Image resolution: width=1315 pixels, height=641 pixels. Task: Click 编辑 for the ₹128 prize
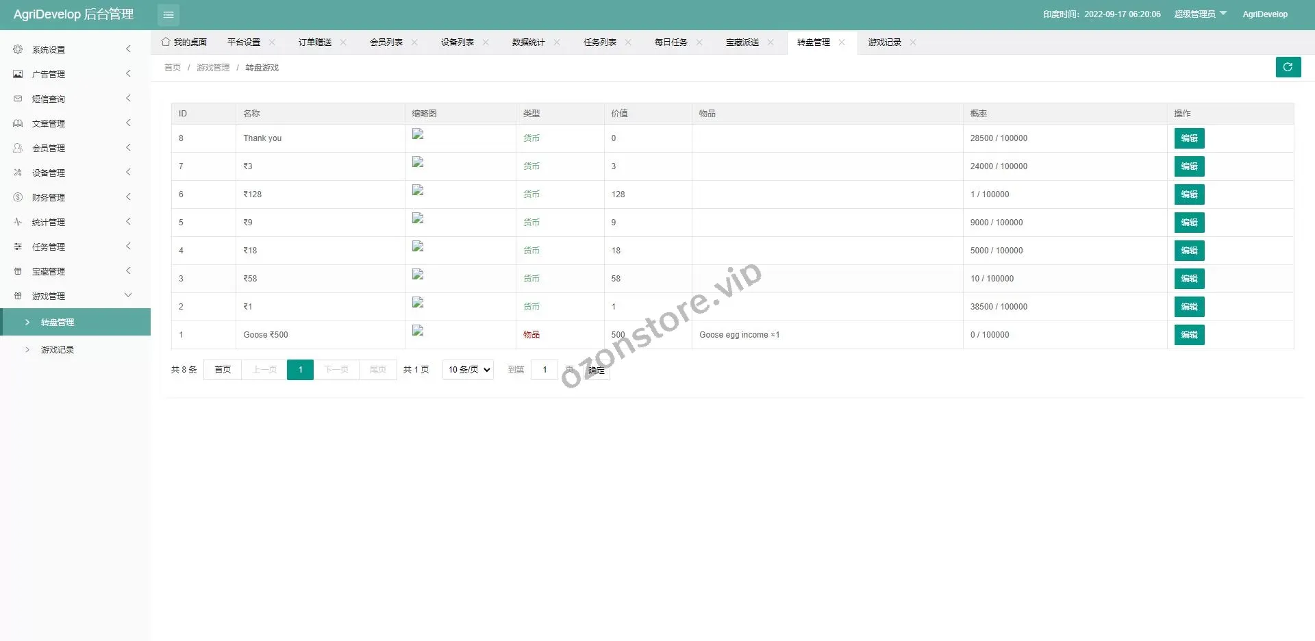coord(1189,194)
